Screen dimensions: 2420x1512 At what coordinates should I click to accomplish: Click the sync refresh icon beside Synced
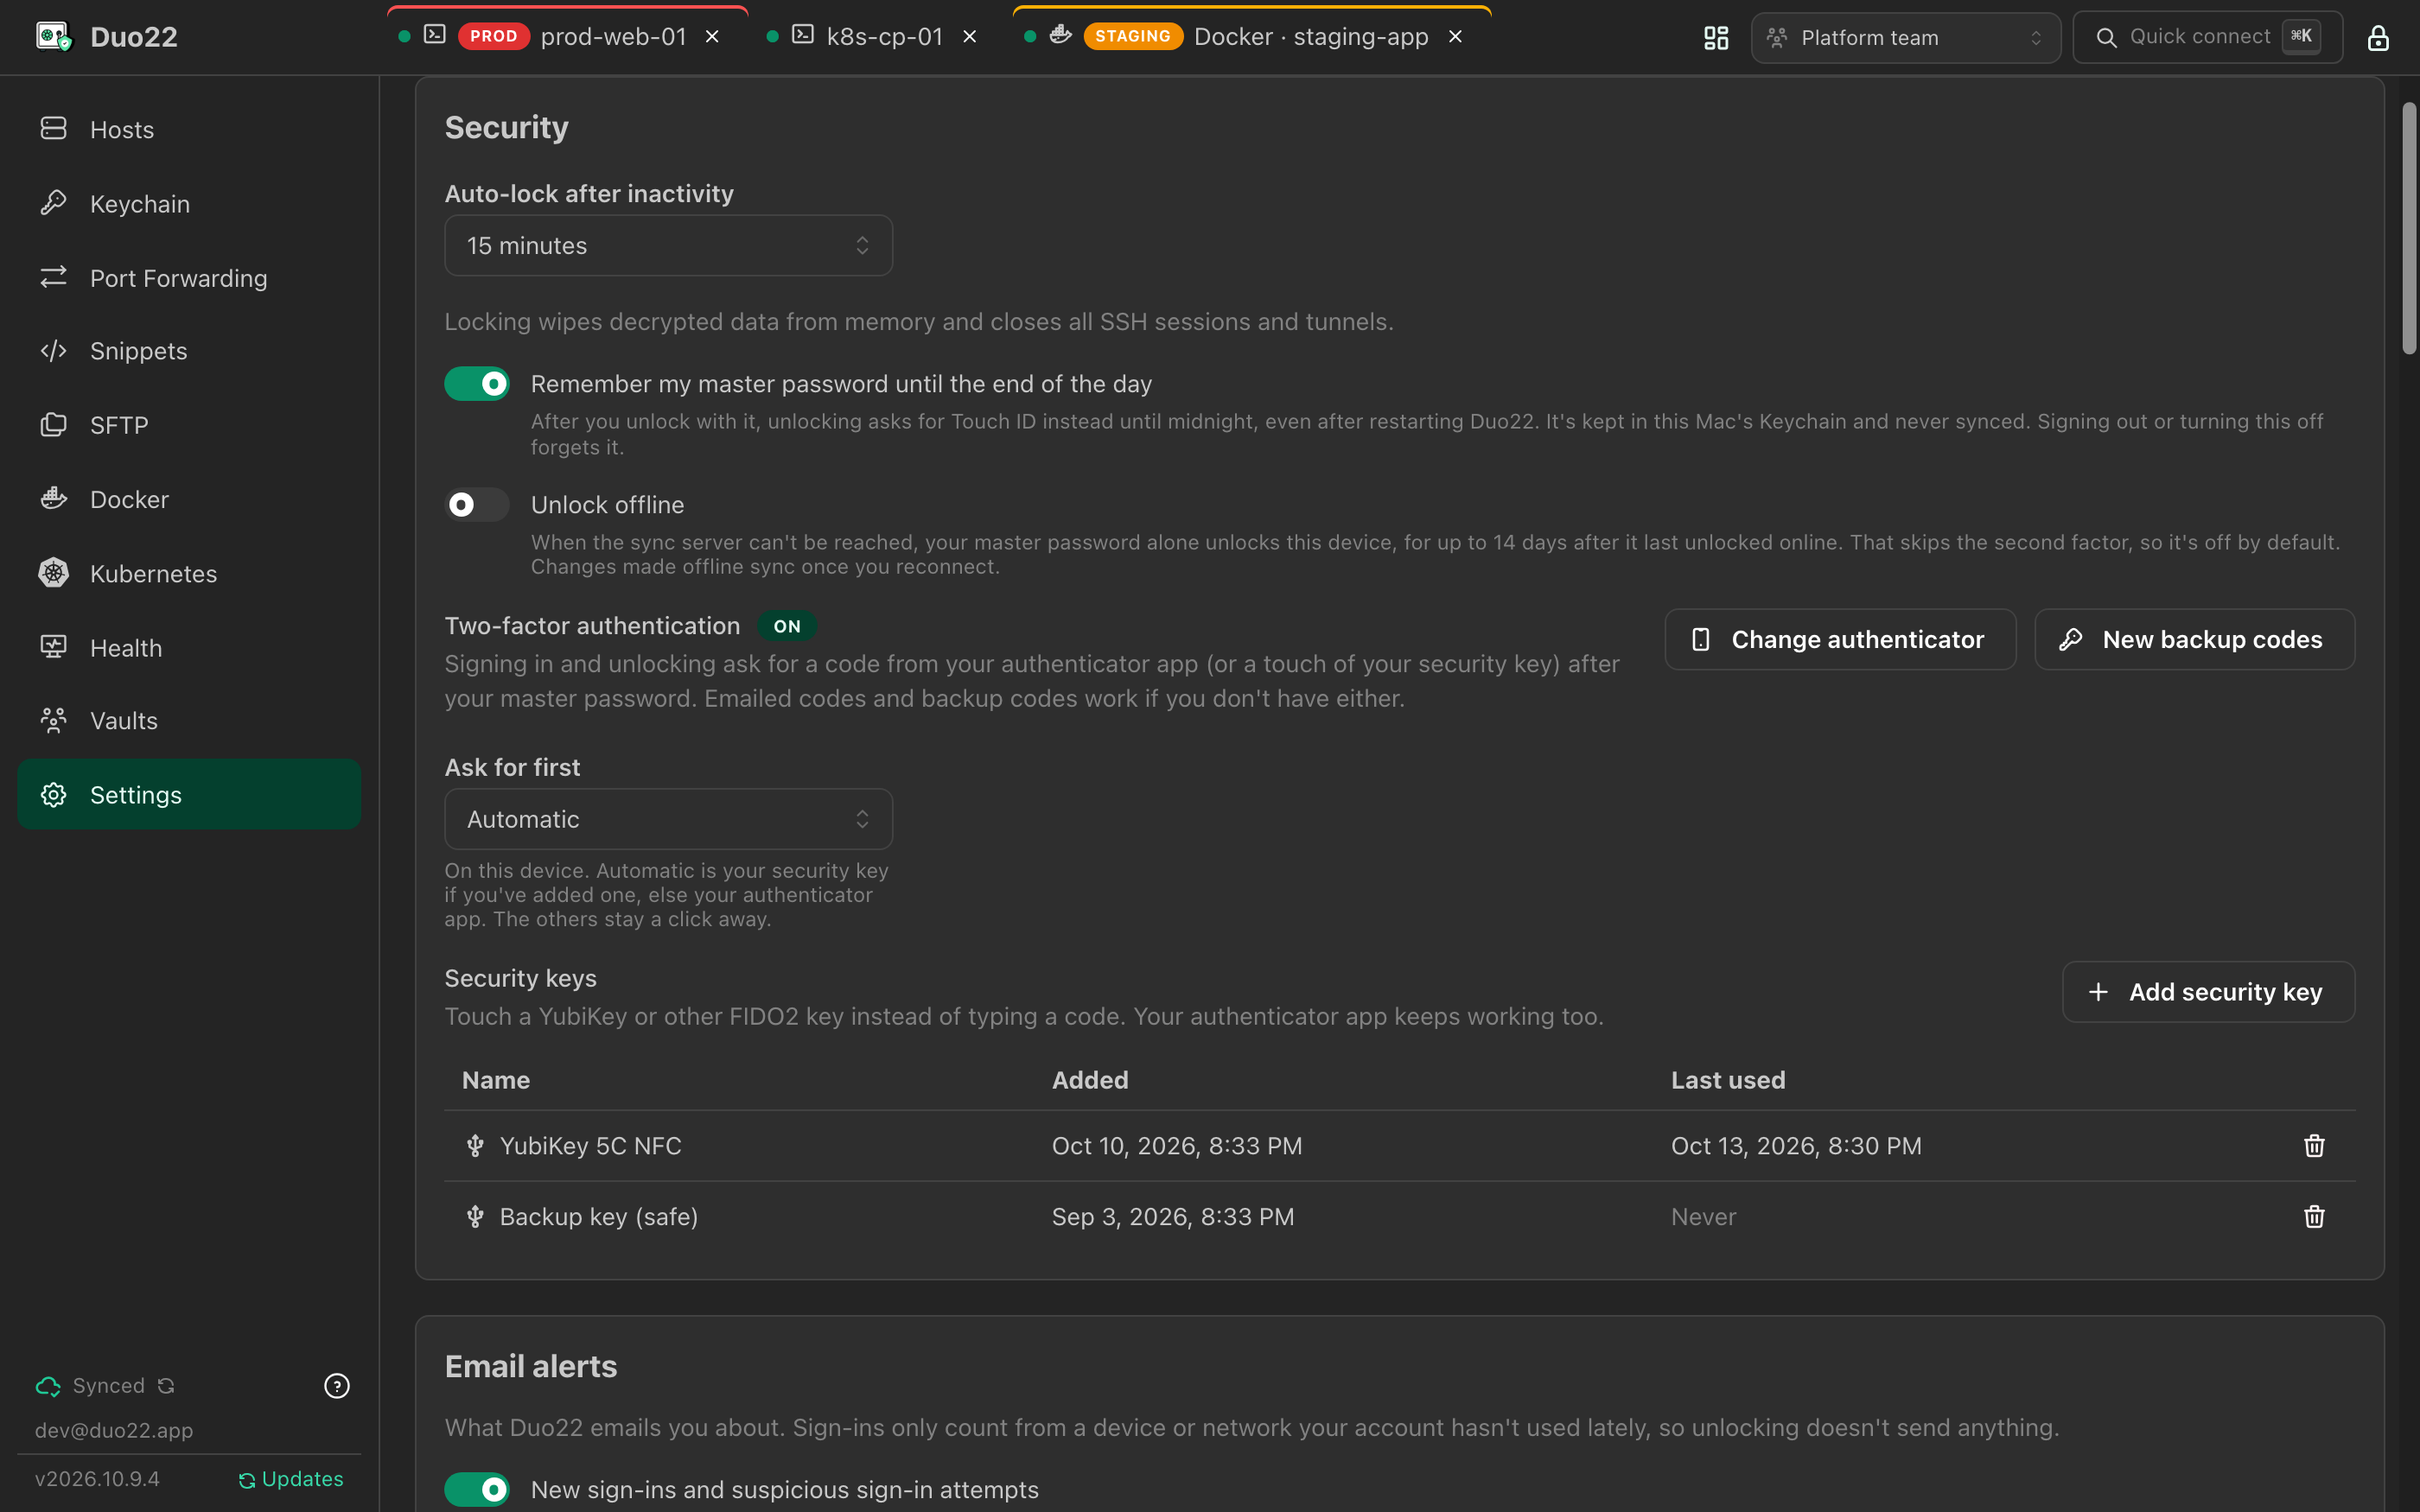click(x=166, y=1386)
